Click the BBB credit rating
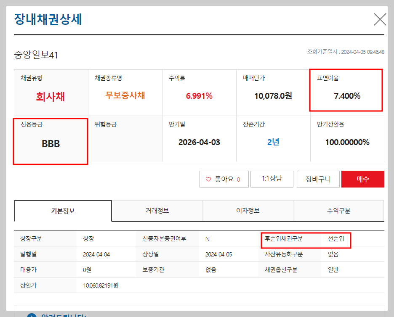Viewport: 394px width, 317px height. [51, 144]
